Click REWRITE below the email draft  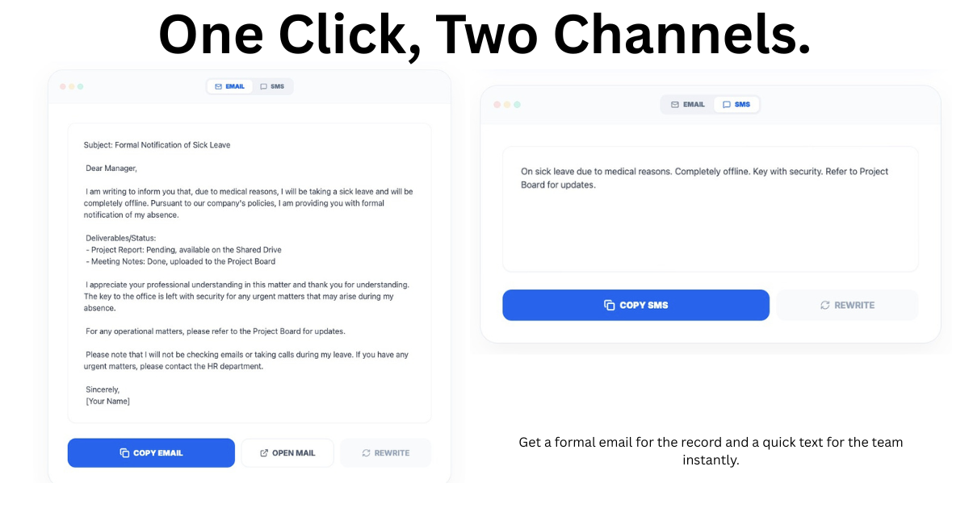tap(386, 453)
